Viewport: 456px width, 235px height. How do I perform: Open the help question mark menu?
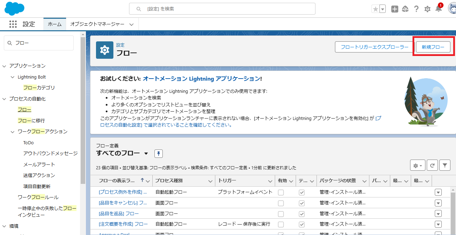(416, 9)
